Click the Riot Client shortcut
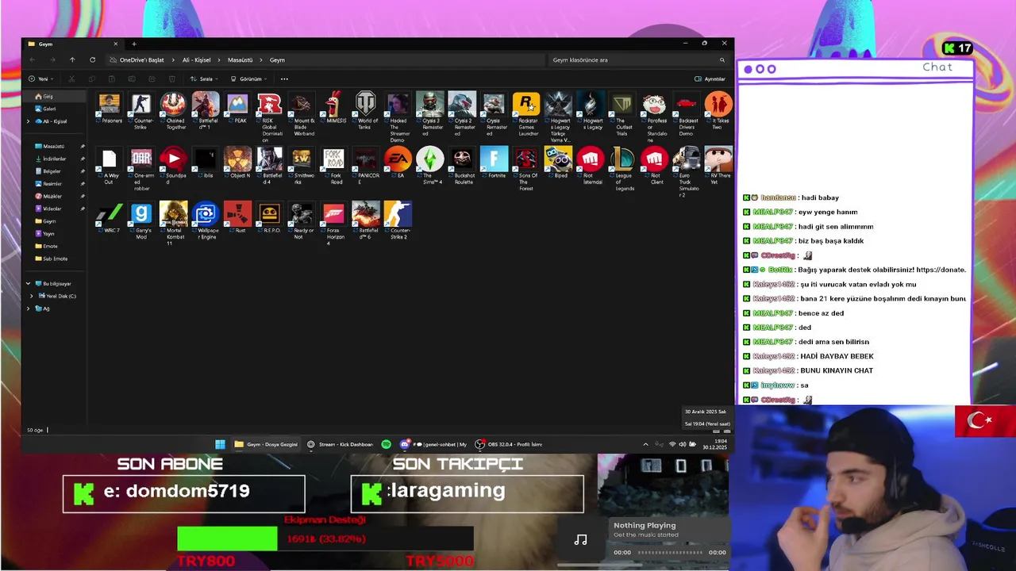Image resolution: width=1016 pixels, height=571 pixels. click(x=655, y=166)
